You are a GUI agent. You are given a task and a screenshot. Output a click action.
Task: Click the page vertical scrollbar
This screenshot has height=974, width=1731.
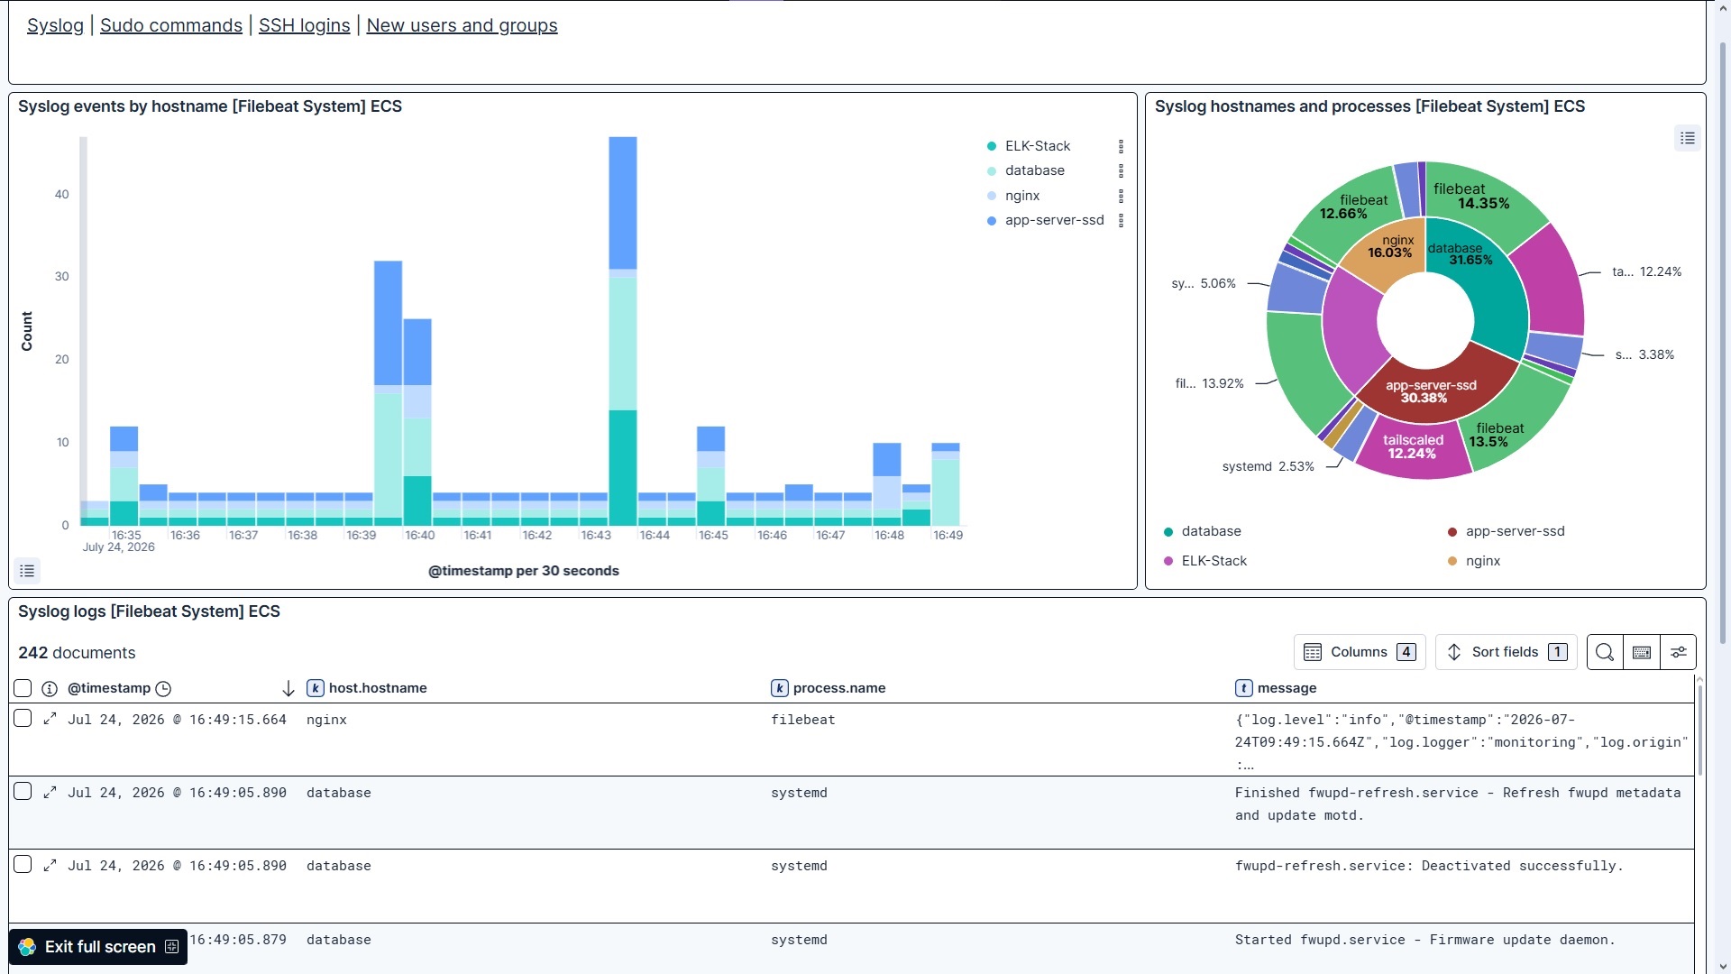pyautogui.click(x=1724, y=343)
